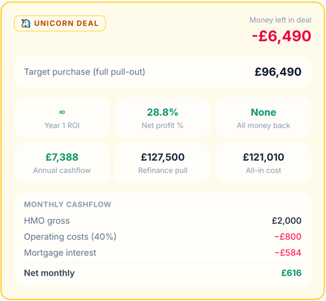Select the -£6,490 money left value

[282, 36]
